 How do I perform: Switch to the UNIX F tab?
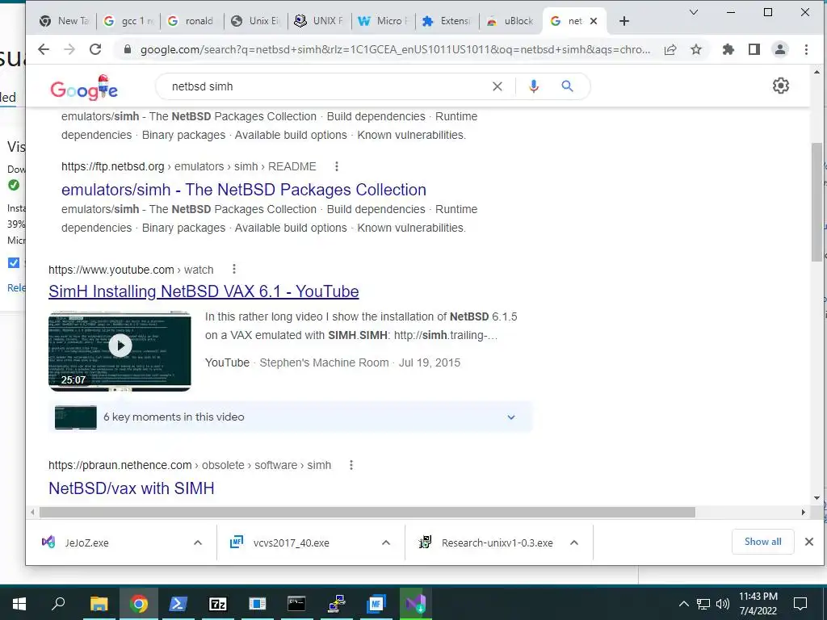coord(318,21)
